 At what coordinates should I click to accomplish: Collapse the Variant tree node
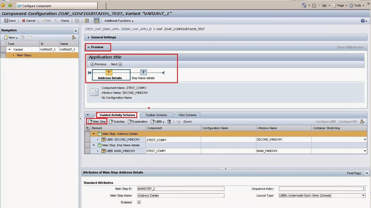tap(10, 49)
